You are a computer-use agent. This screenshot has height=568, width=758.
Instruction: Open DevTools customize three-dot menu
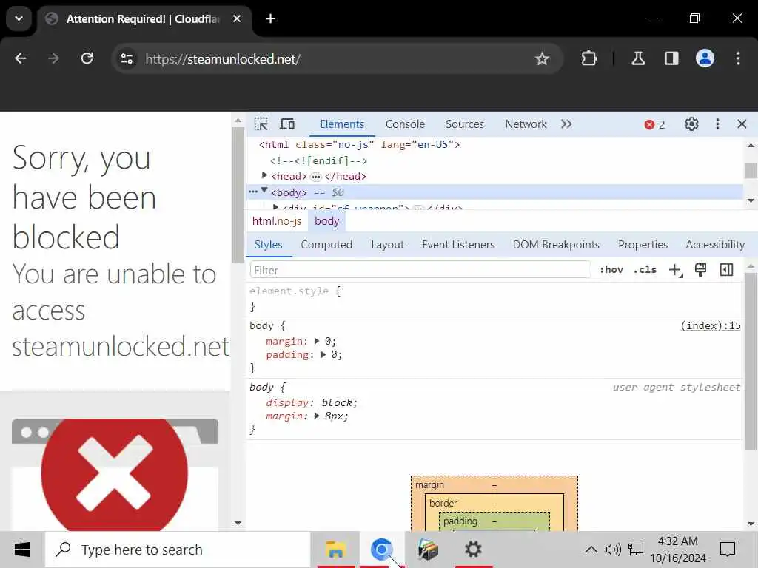717,124
